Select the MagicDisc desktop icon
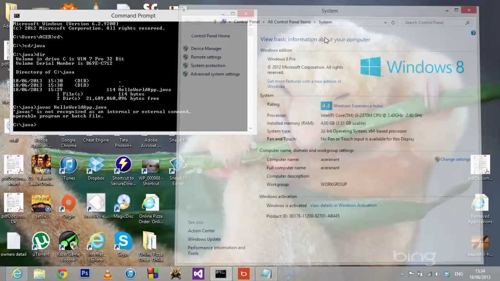This screenshot has height=281, width=500. point(123,206)
